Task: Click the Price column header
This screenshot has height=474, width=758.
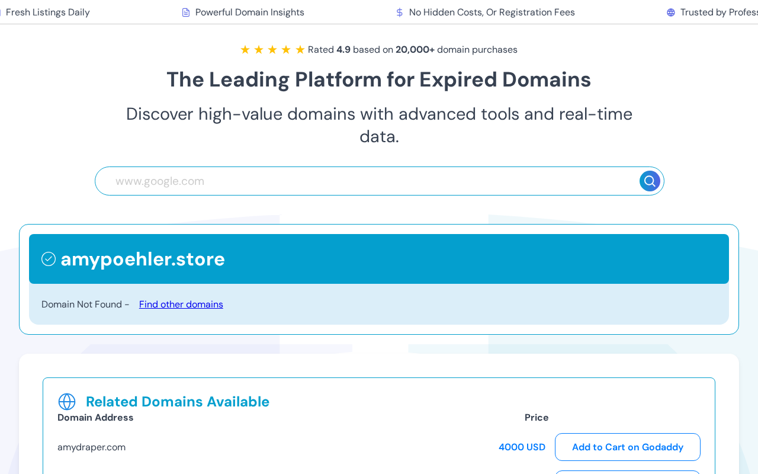Action: coord(537,418)
